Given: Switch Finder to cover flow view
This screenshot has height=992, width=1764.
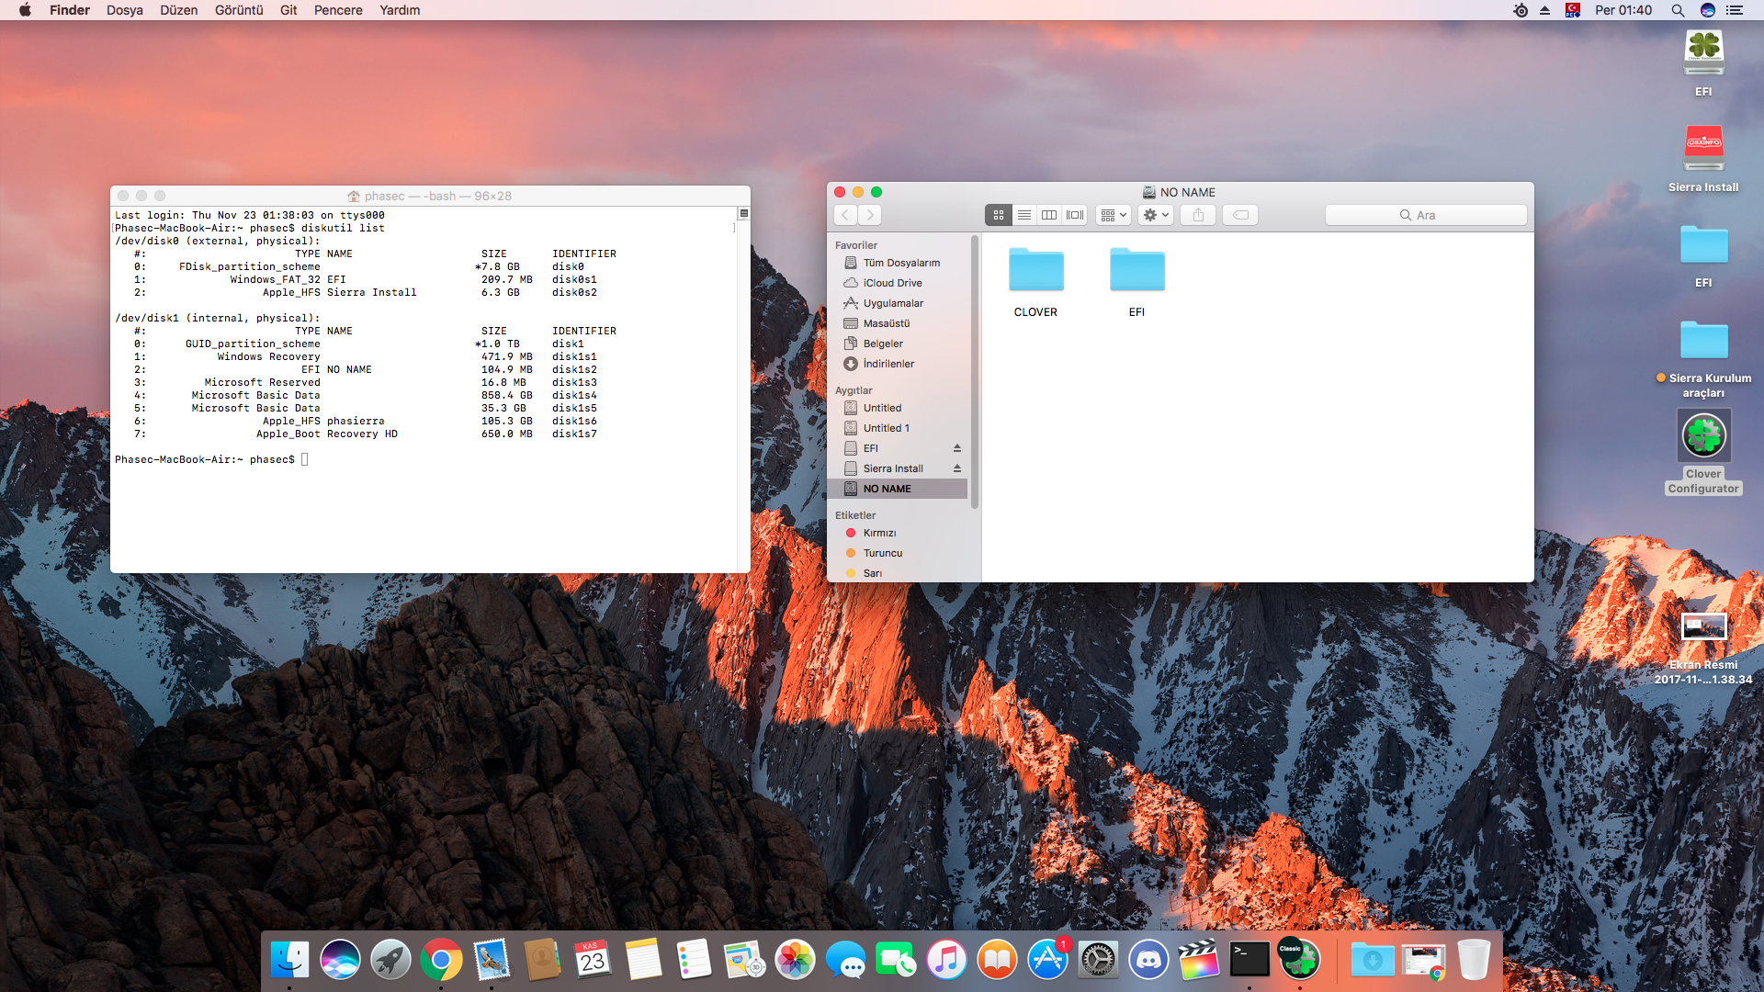Looking at the screenshot, I should coord(1074,214).
